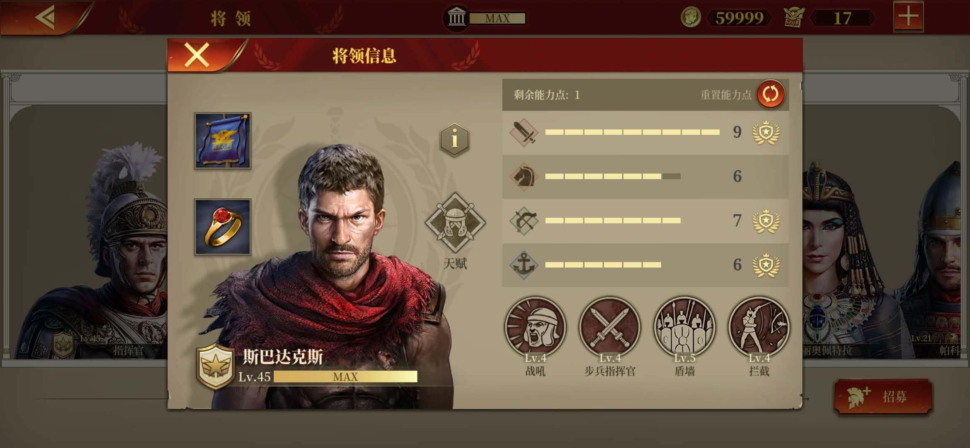Tap the plus button to add medals
This screenshot has height=448, width=970.
tap(908, 17)
